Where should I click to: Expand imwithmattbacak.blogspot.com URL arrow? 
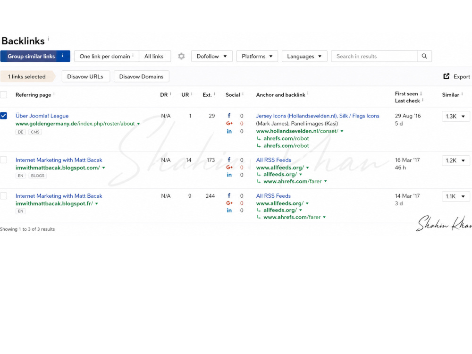tap(103, 168)
